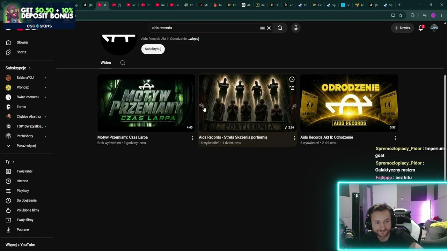Screen dimensions: 447x251
Task: Click 'Więcej z YouTube' sidebar heading
Action: [20, 245]
